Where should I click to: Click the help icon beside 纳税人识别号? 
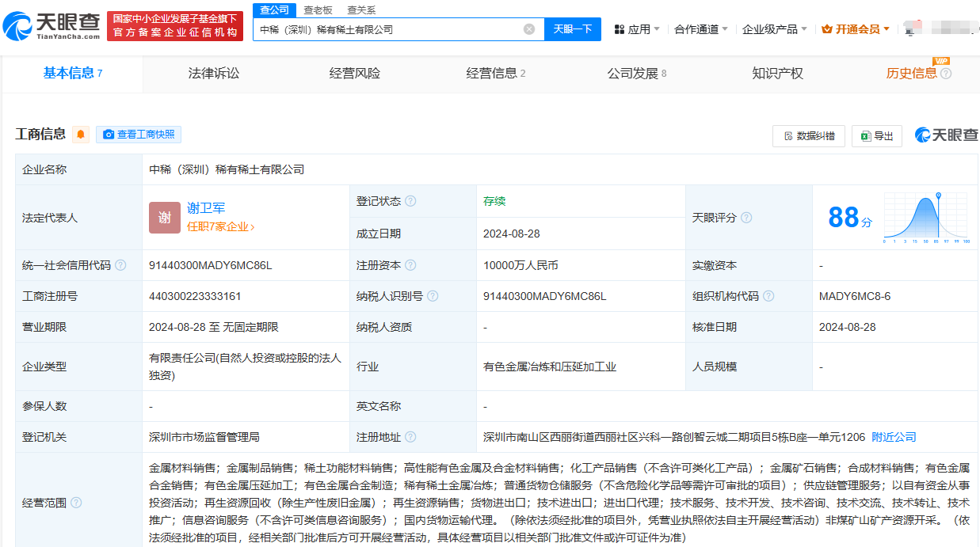point(433,296)
